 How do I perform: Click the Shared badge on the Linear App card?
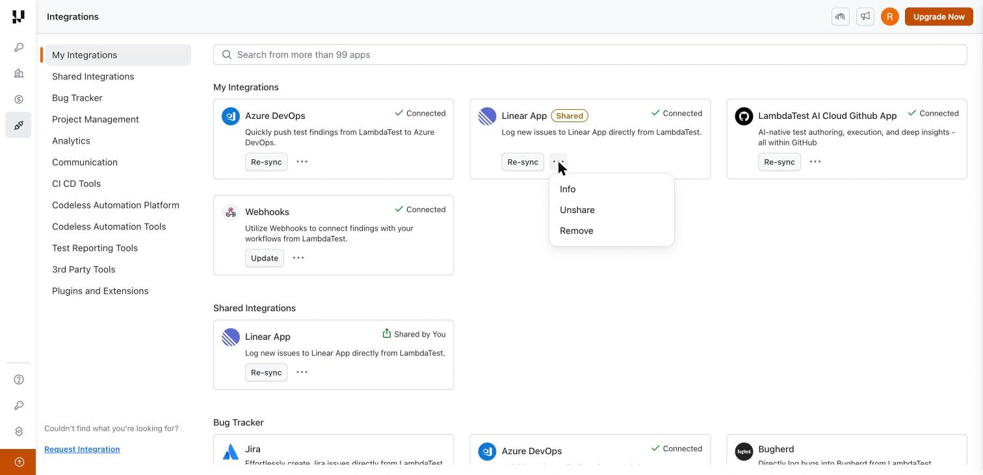pos(570,116)
